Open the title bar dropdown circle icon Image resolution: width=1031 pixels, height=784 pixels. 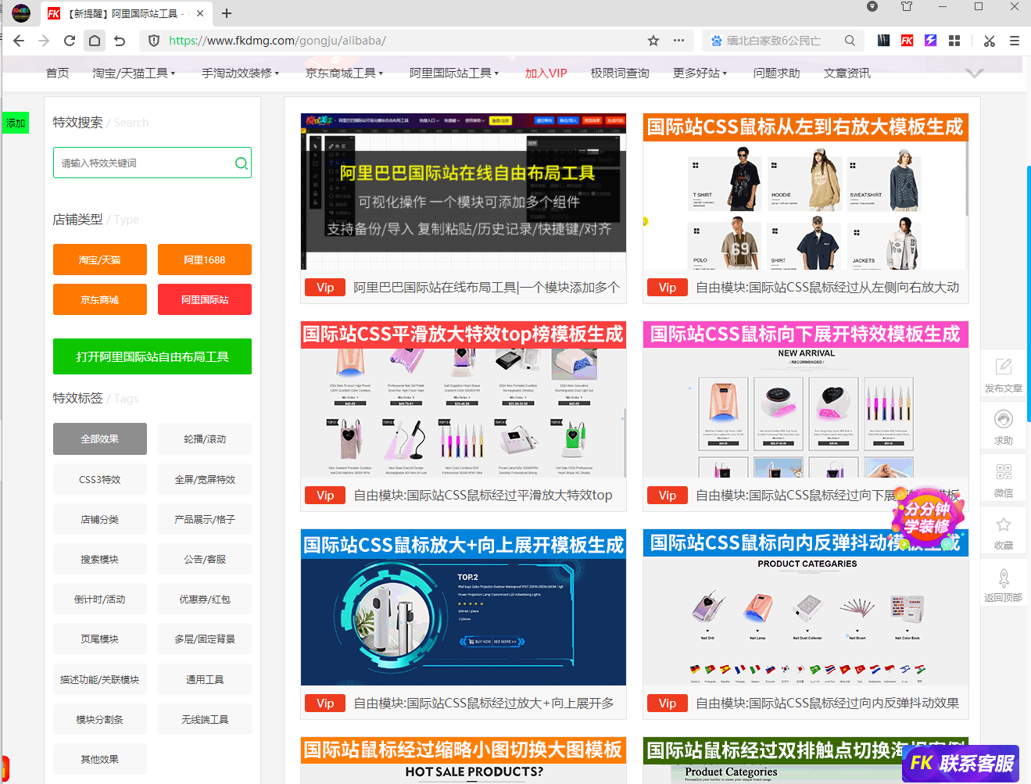point(872,6)
